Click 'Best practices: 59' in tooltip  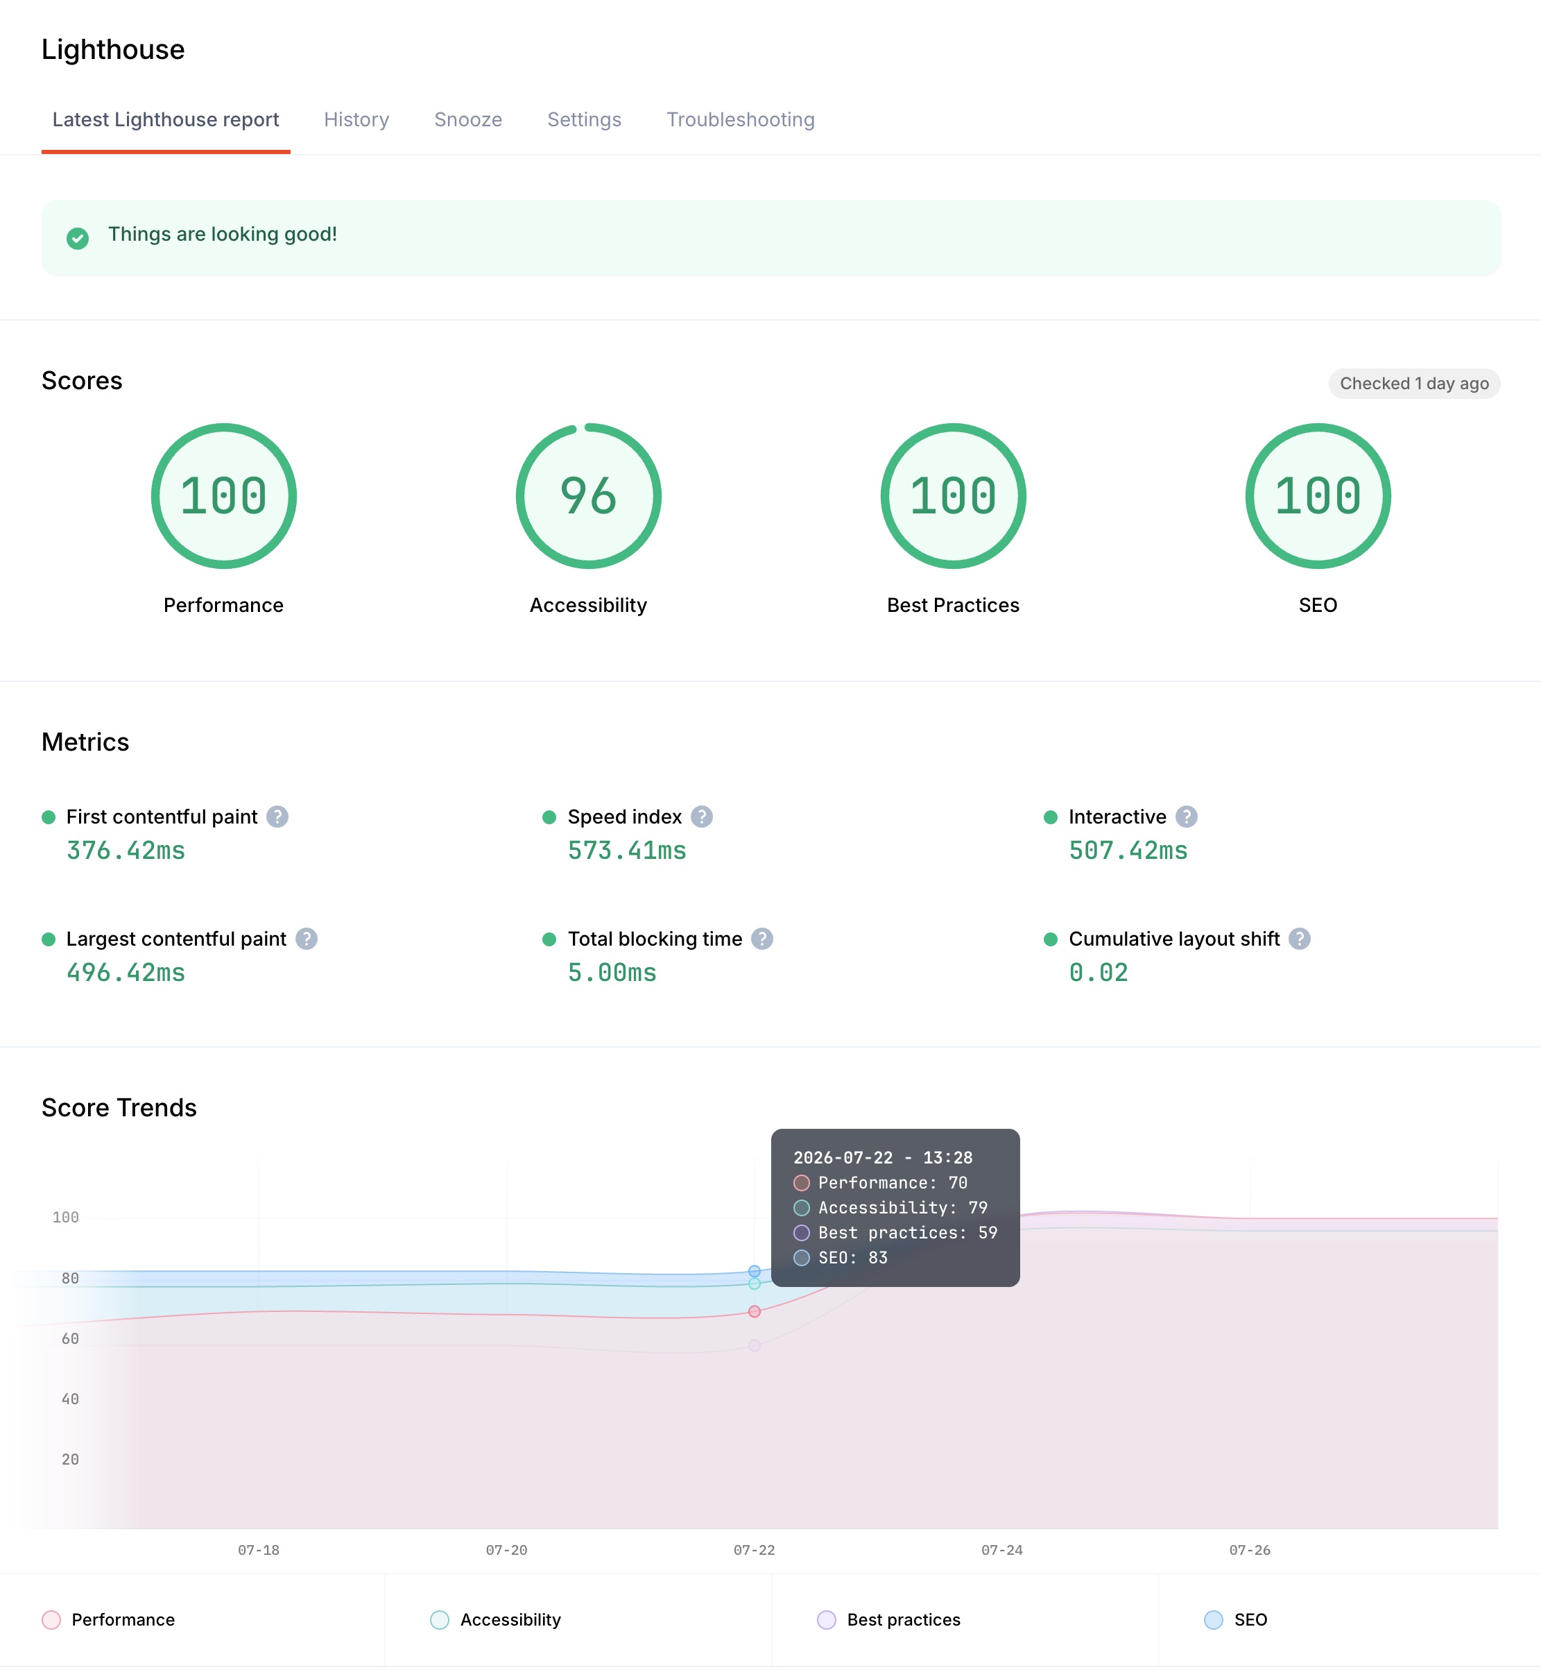point(895,1233)
